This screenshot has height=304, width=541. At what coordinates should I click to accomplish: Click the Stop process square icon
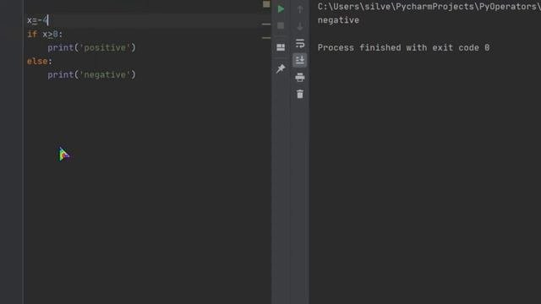click(281, 26)
